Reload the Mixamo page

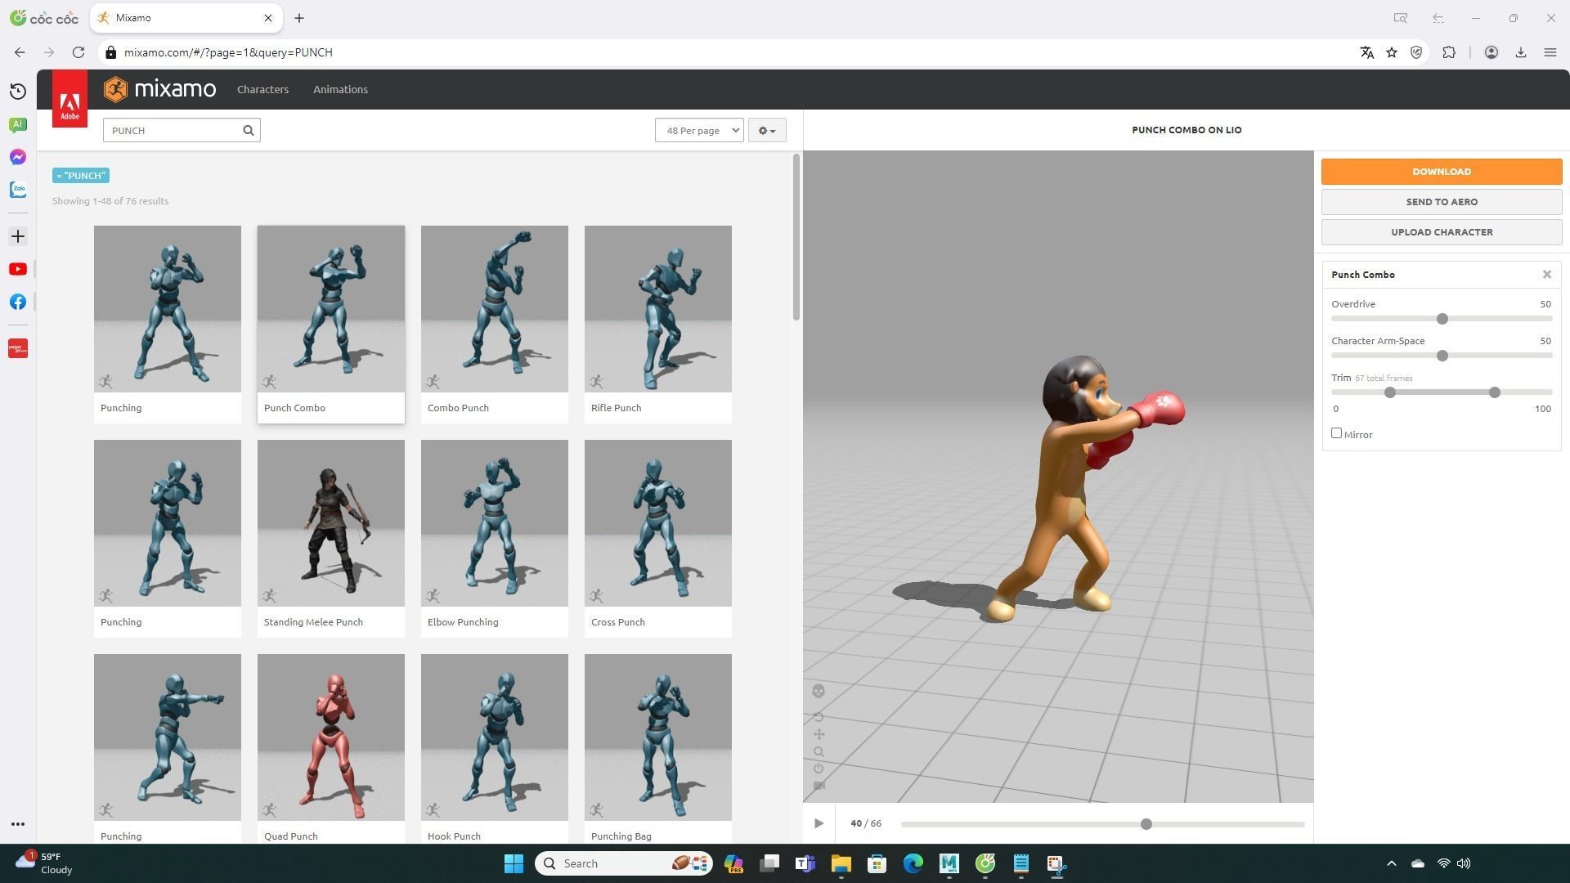[x=78, y=52]
